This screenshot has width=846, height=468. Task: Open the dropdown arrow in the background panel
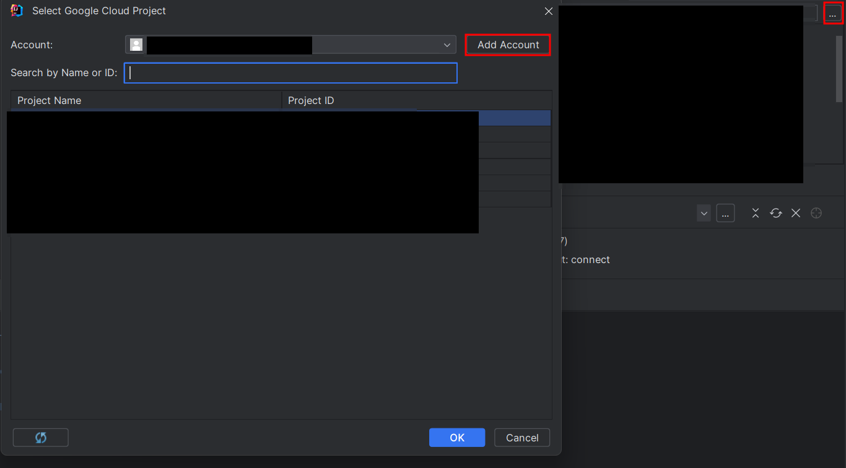[704, 213]
